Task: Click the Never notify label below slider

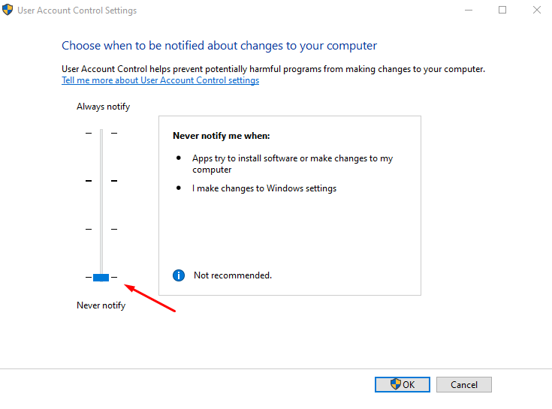Action: (x=101, y=305)
